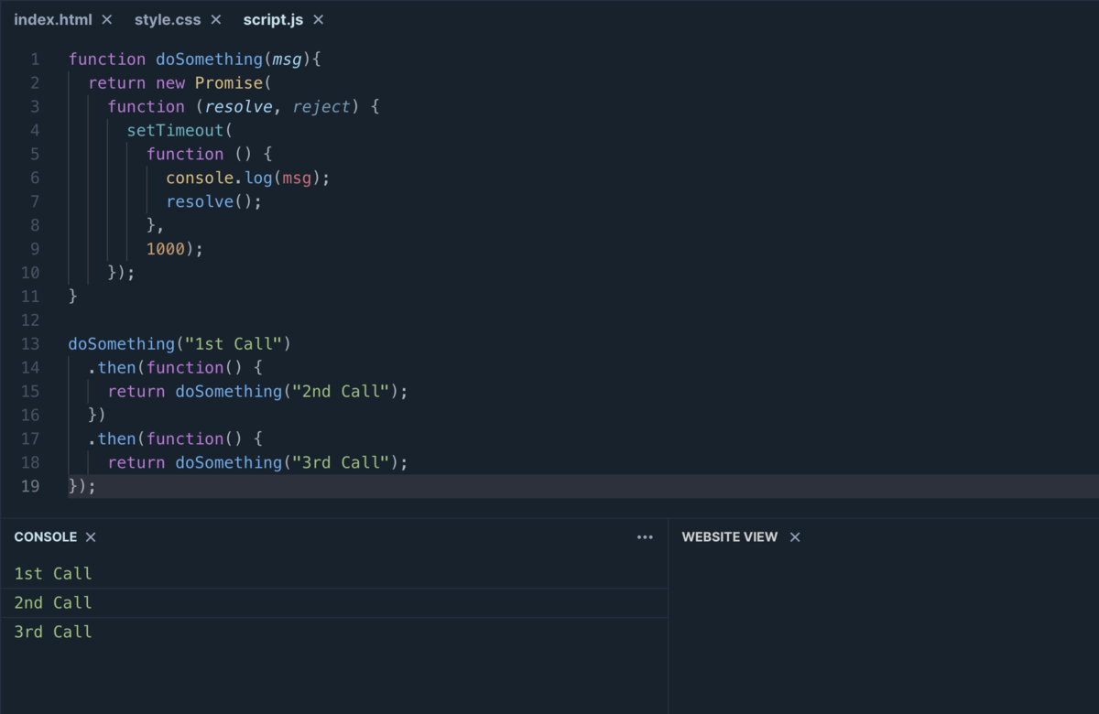Close the WEBSITE VIEW panel
Screen dimensions: 1099x714
pos(793,537)
